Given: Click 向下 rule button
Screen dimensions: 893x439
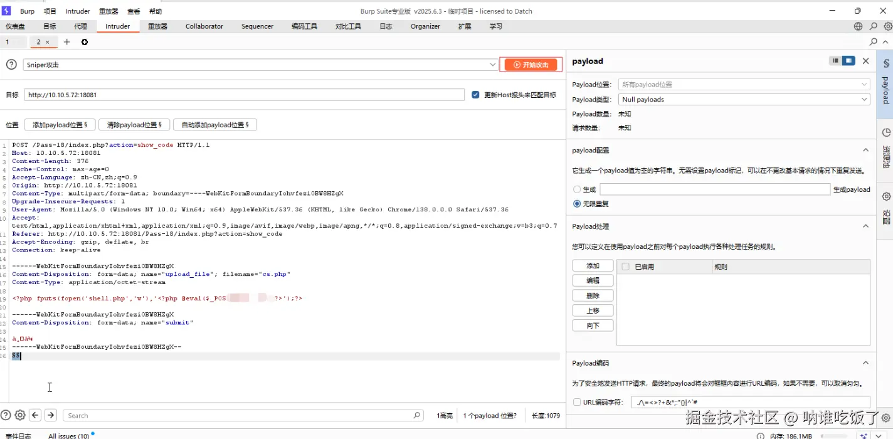Looking at the screenshot, I should (593, 325).
